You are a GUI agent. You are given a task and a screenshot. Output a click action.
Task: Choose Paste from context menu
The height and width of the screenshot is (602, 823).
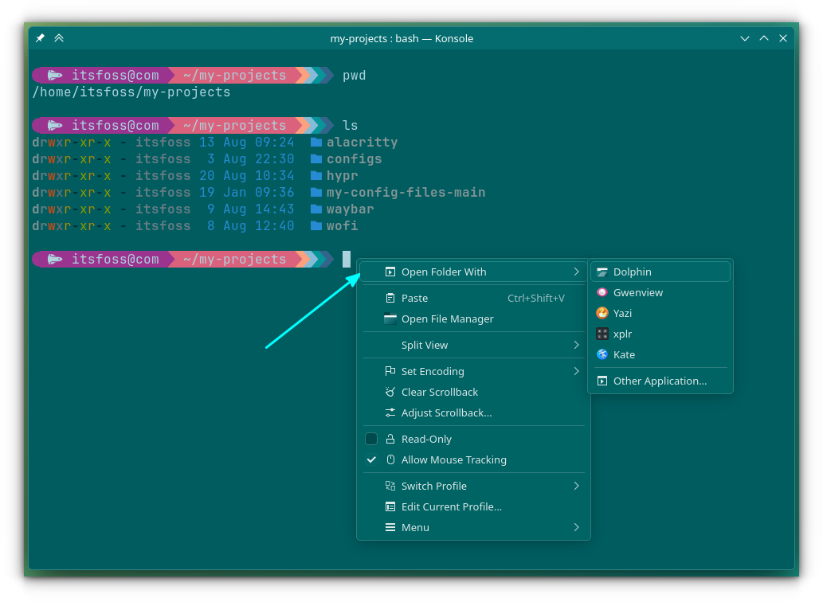(x=414, y=299)
